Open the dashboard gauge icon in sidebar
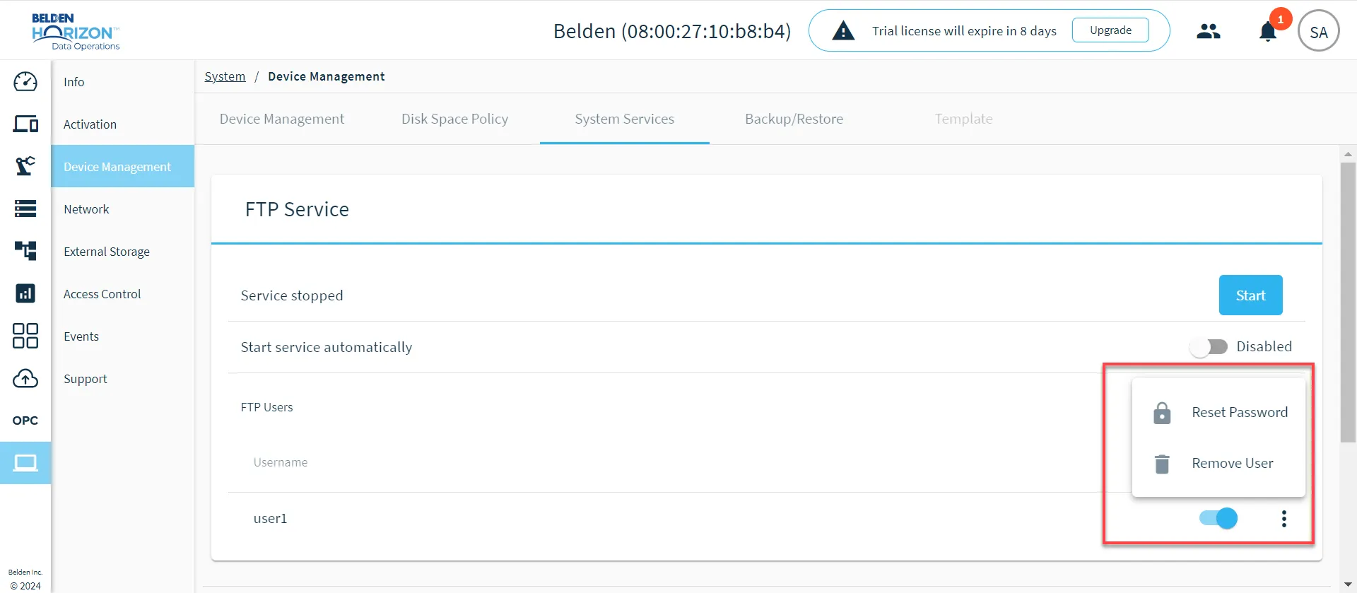Screen dimensions: 1357x593 click(25, 81)
